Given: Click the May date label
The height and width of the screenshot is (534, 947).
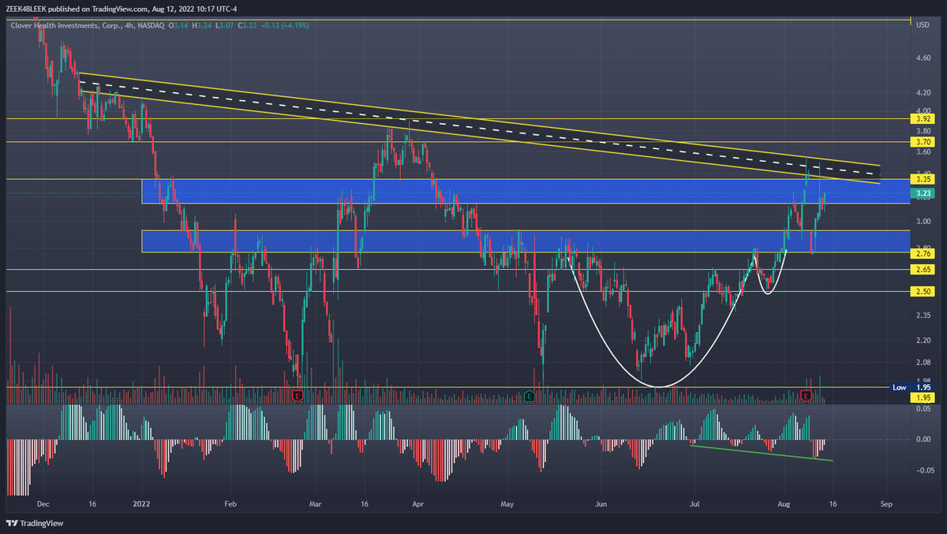Looking at the screenshot, I should (x=507, y=502).
